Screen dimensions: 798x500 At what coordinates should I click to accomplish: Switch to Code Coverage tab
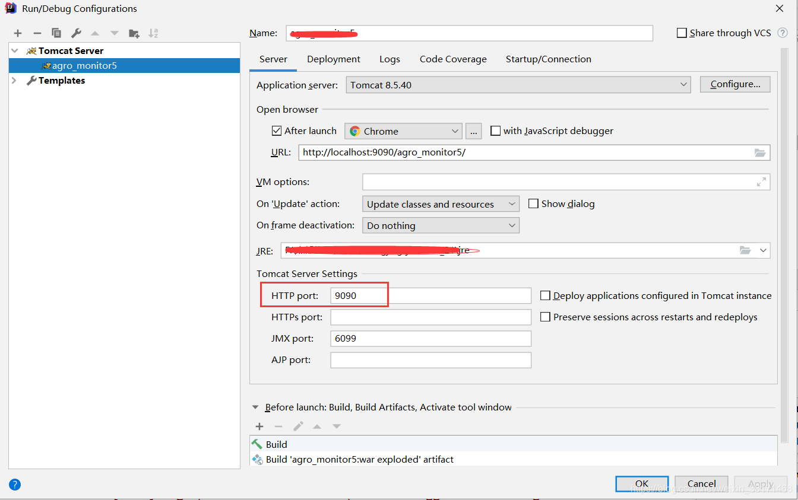point(453,59)
